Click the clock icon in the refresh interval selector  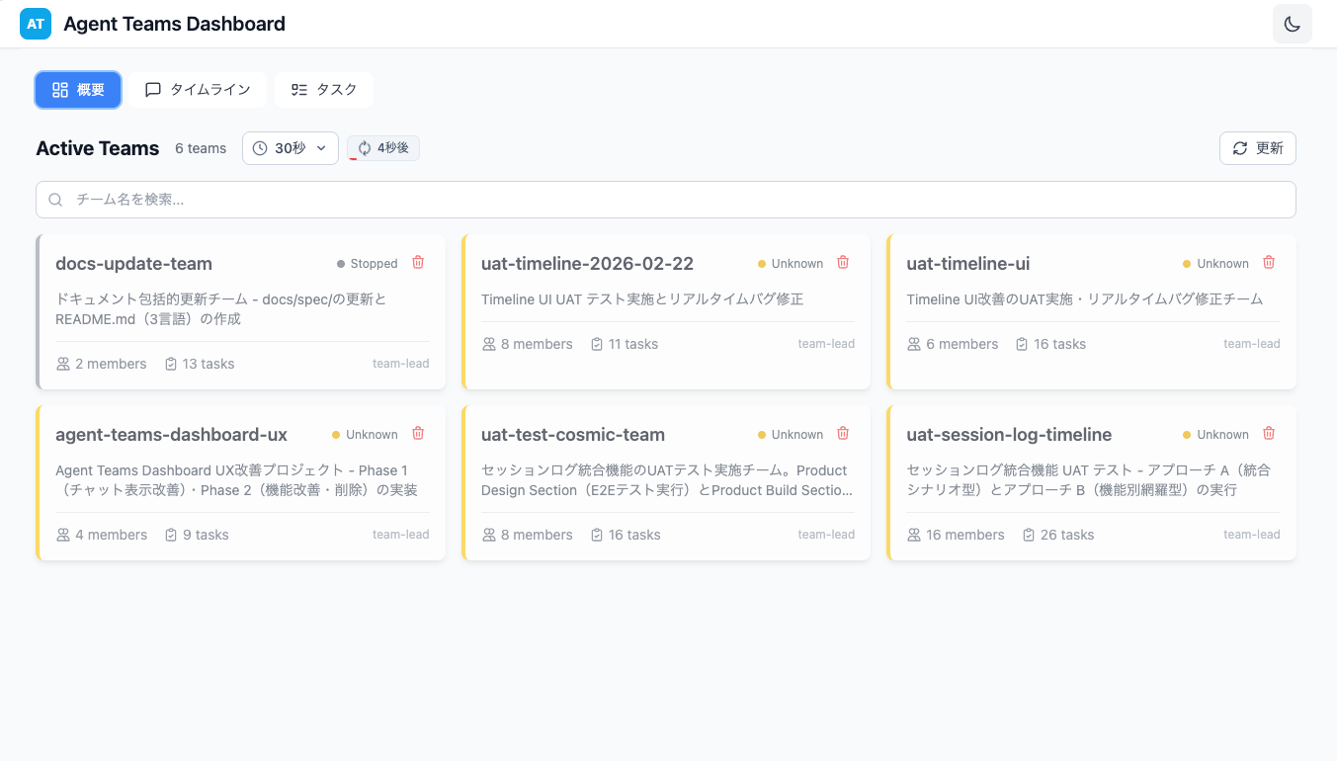coord(261,147)
